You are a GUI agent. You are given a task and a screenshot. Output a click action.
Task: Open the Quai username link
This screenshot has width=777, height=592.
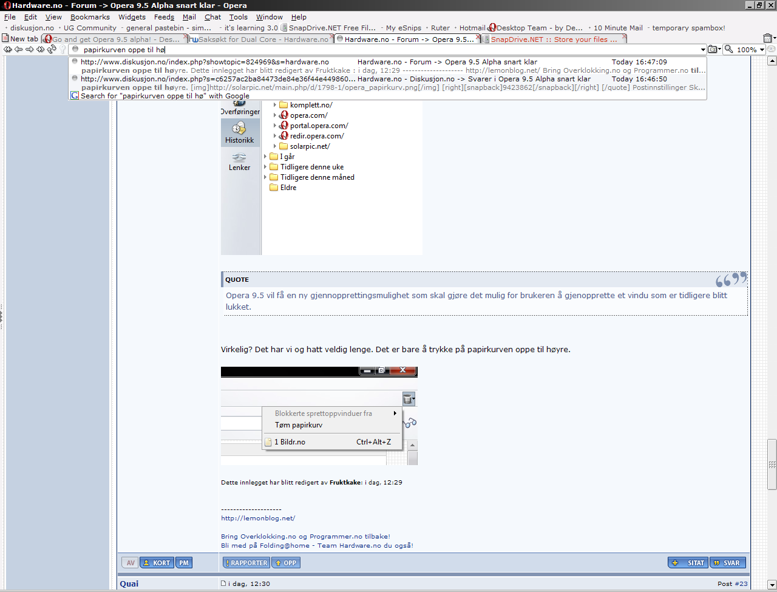(129, 583)
